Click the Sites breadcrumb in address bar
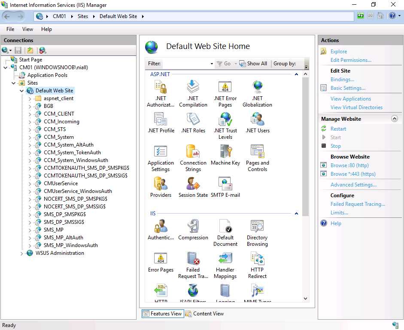 tap(83, 16)
